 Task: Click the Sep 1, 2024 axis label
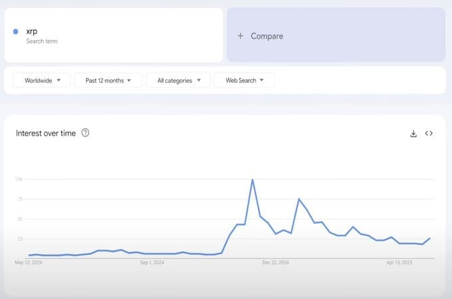[152, 262]
